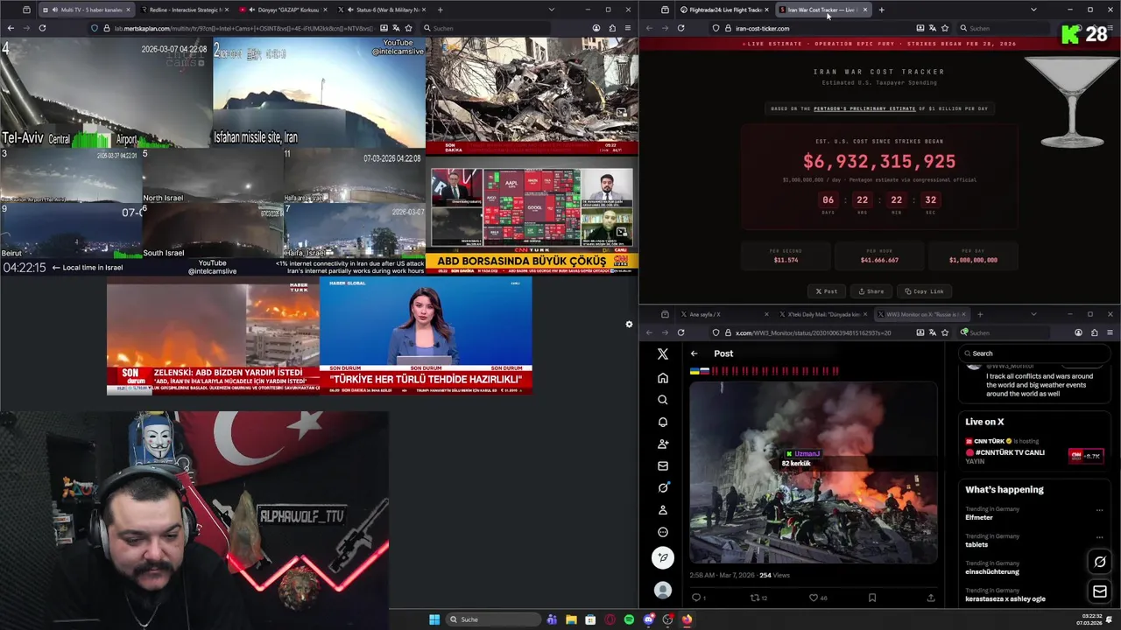
Task: Open the Tel-Aviv Central camera feed
Action: tap(106, 92)
